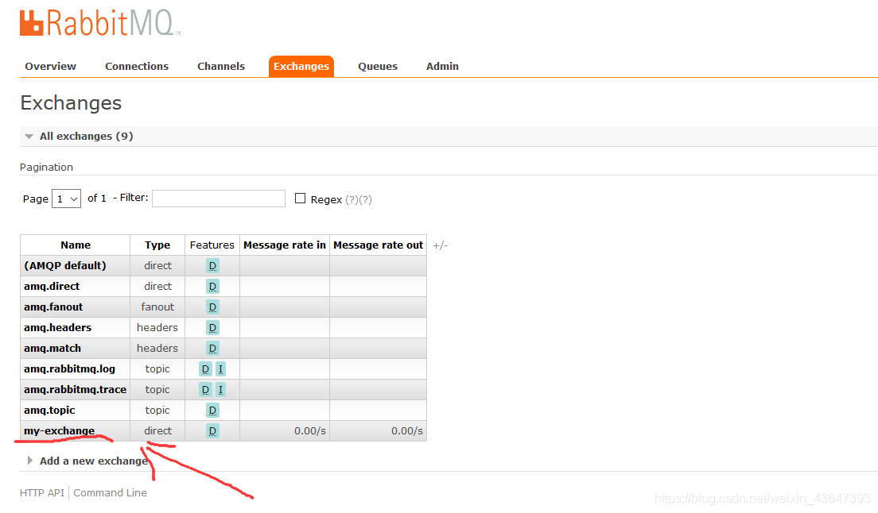878x513 pixels.
Task: Click the D durable badge for amq.fanout
Action: [x=212, y=307]
